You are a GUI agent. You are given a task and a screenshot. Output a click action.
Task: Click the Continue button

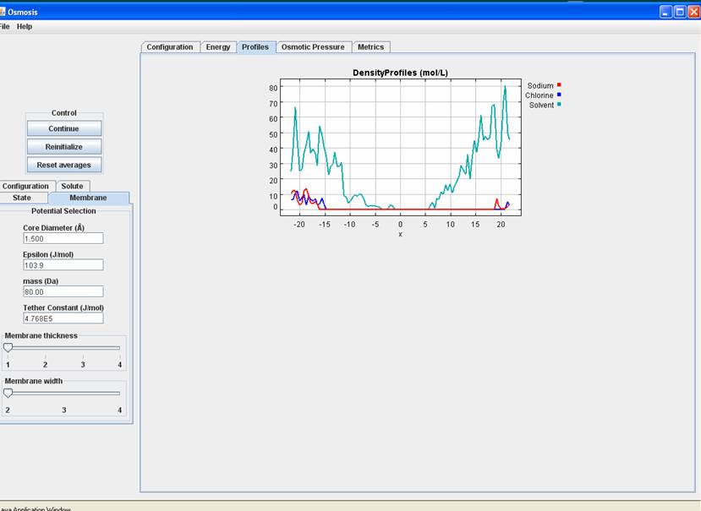(63, 128)
